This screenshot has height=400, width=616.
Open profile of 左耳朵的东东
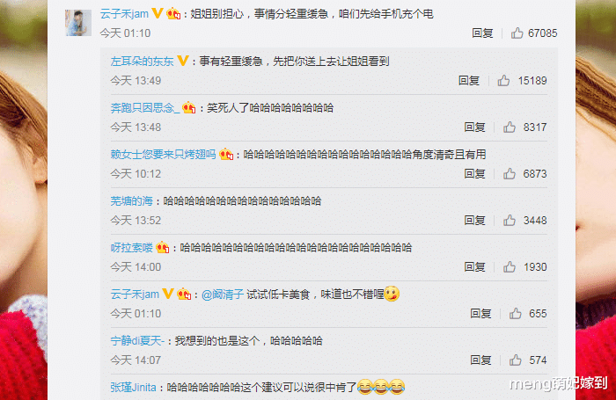tap(142, 62)
